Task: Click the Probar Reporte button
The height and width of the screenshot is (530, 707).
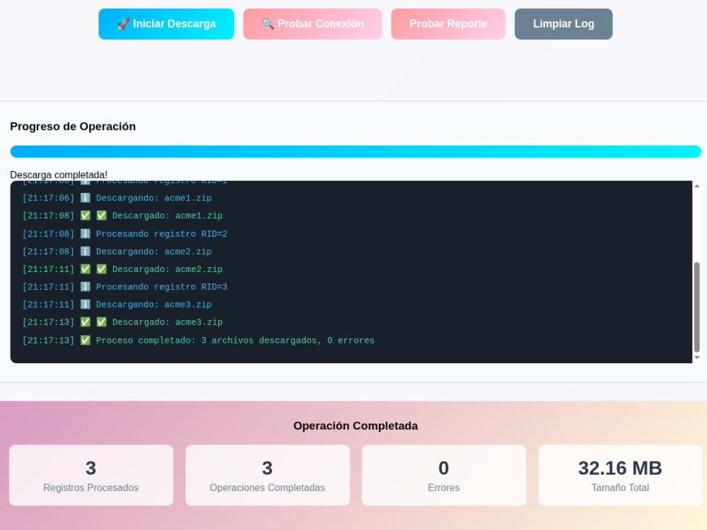Action: tap(448, 24)
